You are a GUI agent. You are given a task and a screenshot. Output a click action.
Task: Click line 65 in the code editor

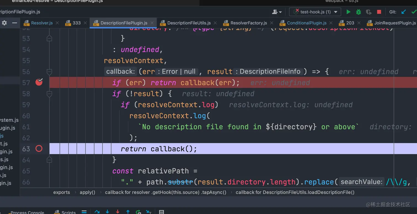coord(154,171)
